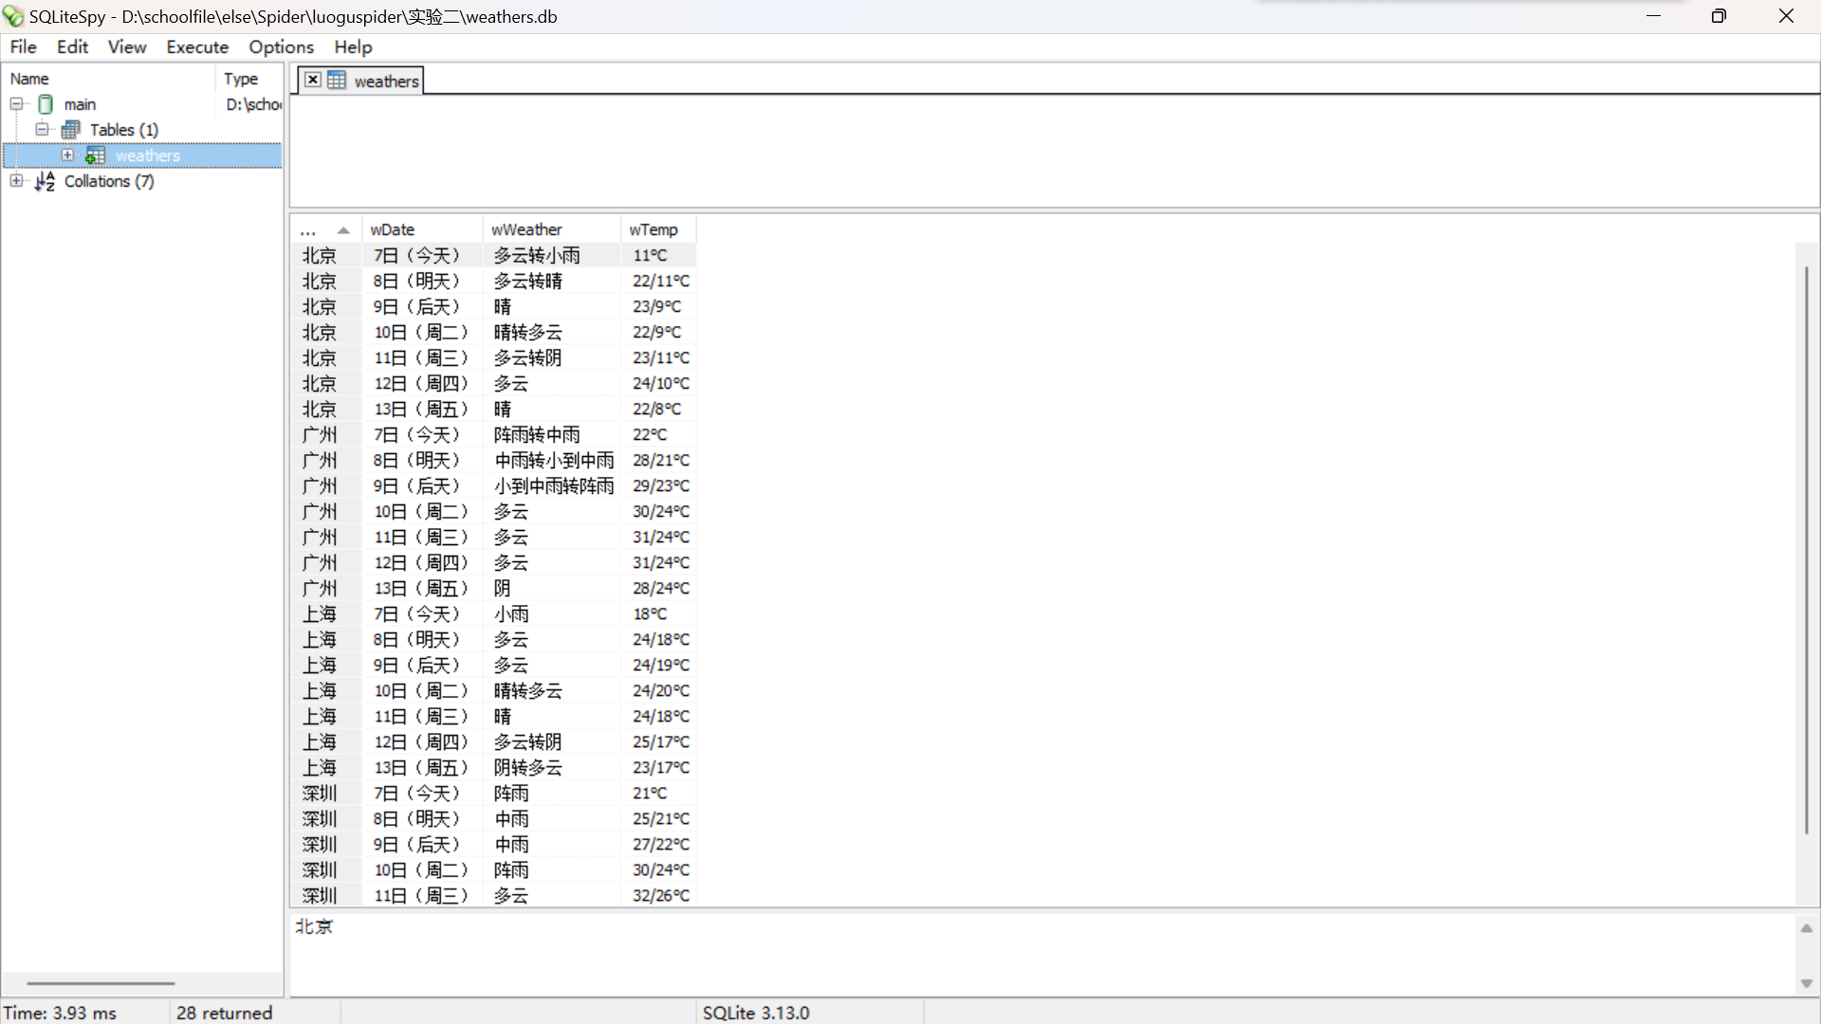The image size is (1821, 1024).
Task: Click the table grid icon on weathers tab
Action: coord(337,81)
